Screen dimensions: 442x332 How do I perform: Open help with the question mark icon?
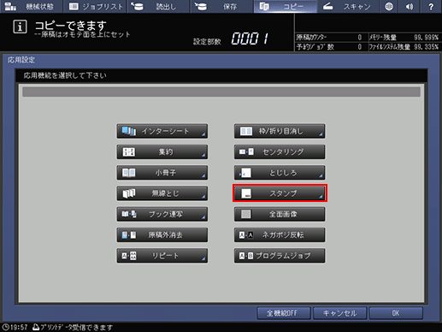431,6
